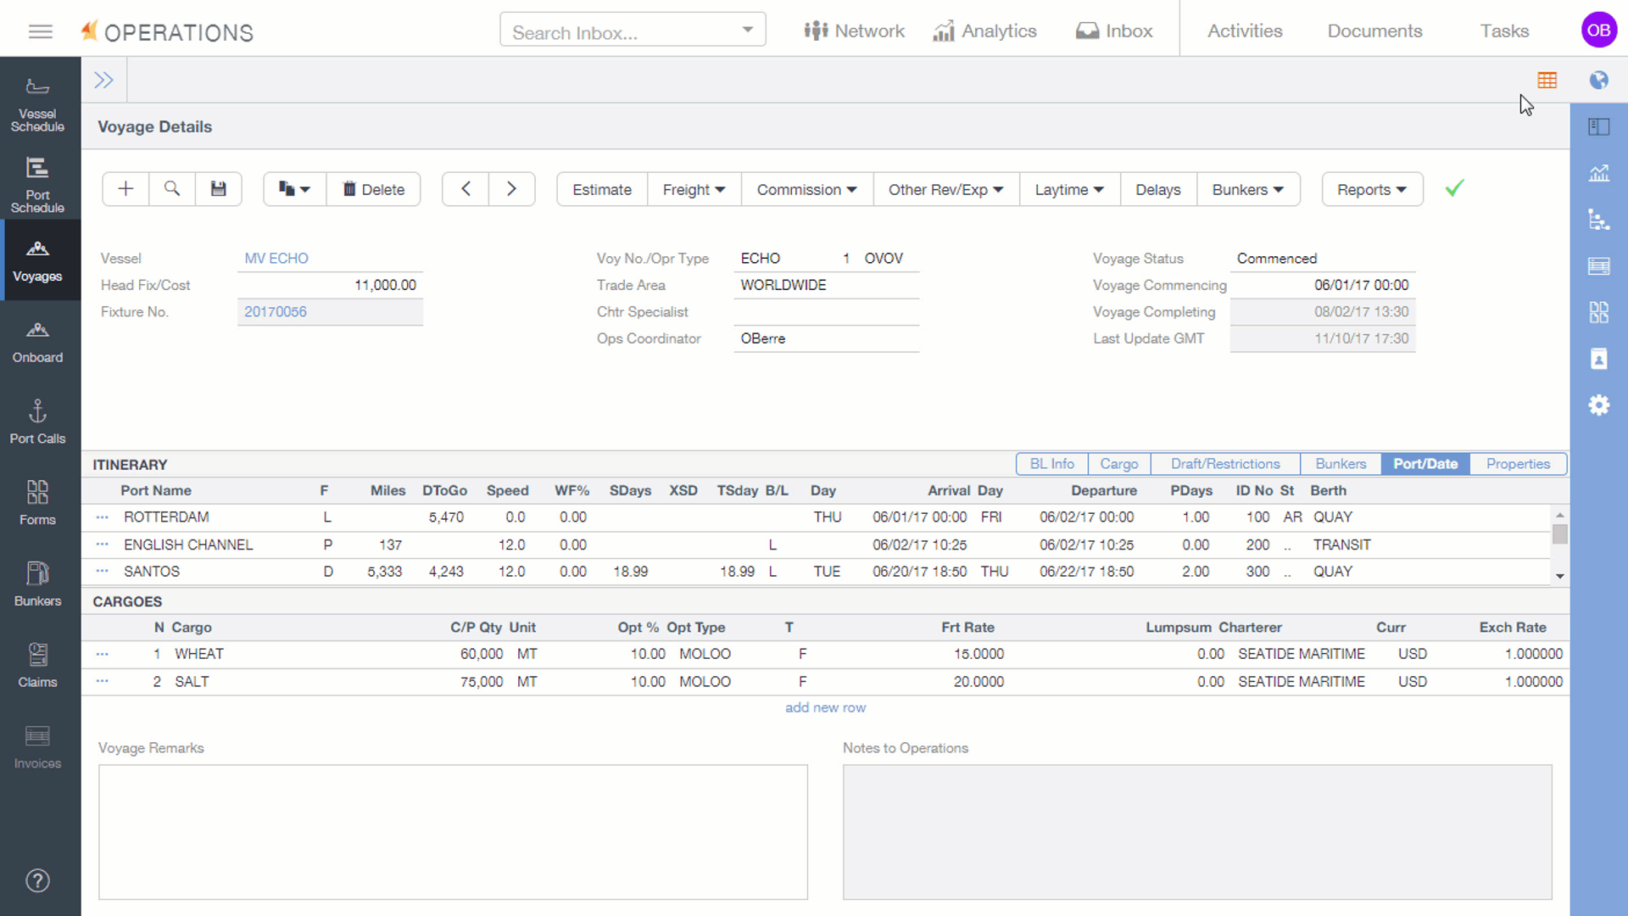Viewport: 1628px width, 916px height.
Task: Open settings gear in right panel
Action: point(1598,405)
